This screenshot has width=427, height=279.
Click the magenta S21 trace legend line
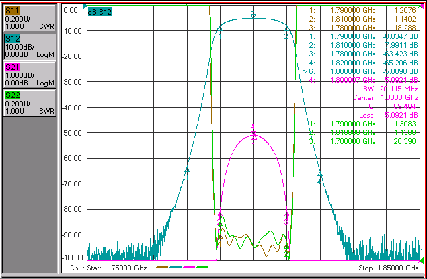coord(189,267)
